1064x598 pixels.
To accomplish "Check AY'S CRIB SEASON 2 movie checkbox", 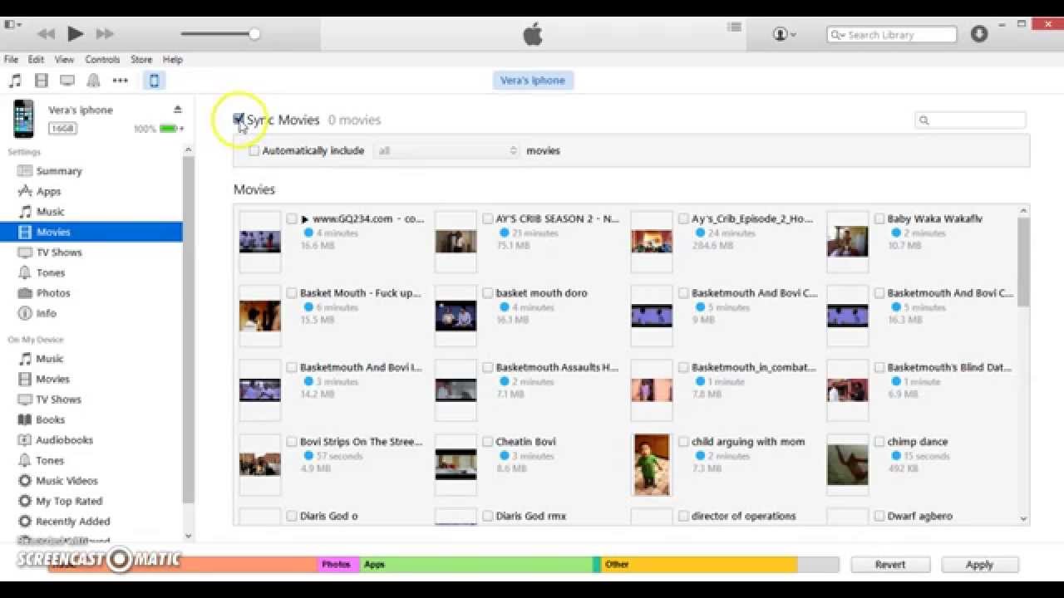I will pyautogui.click(x=488, y=219).
